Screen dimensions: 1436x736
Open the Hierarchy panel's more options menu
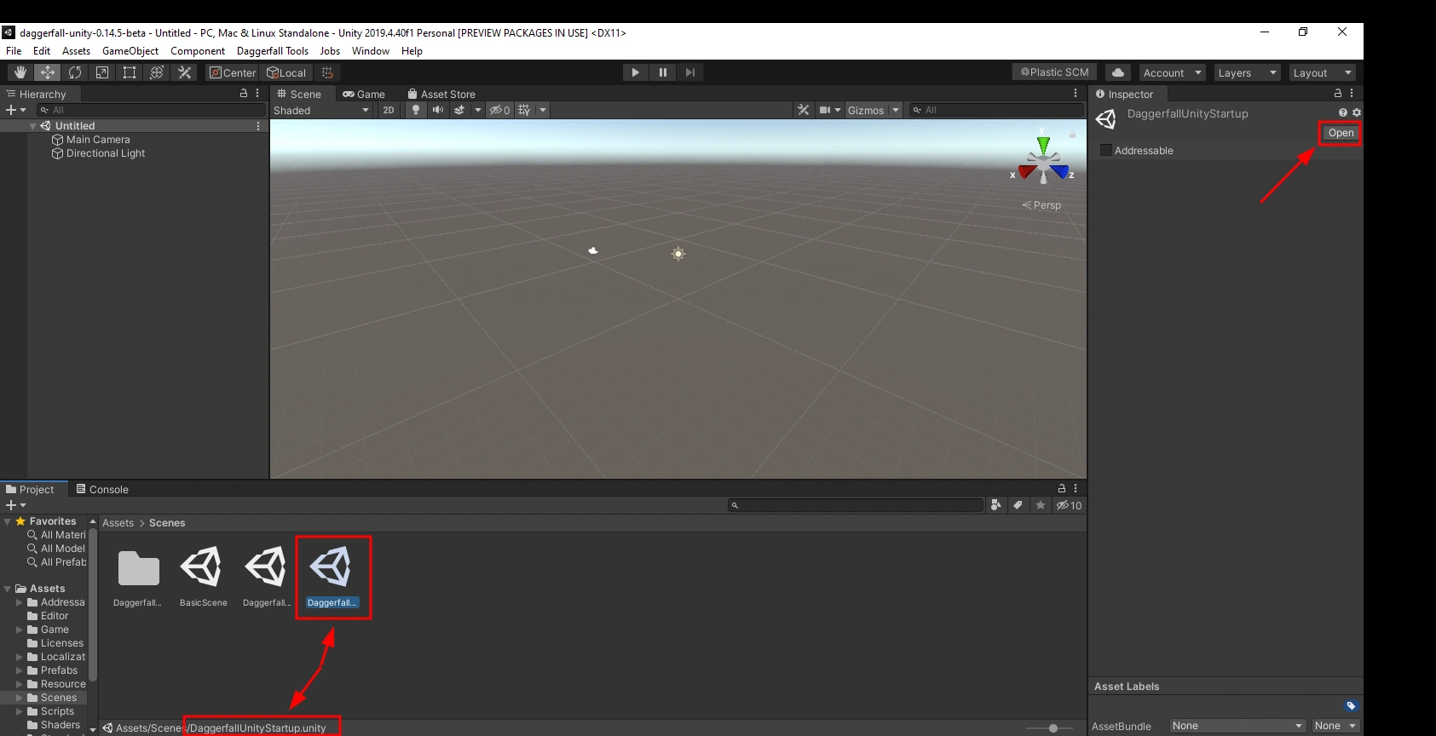[x=257, y=93]
